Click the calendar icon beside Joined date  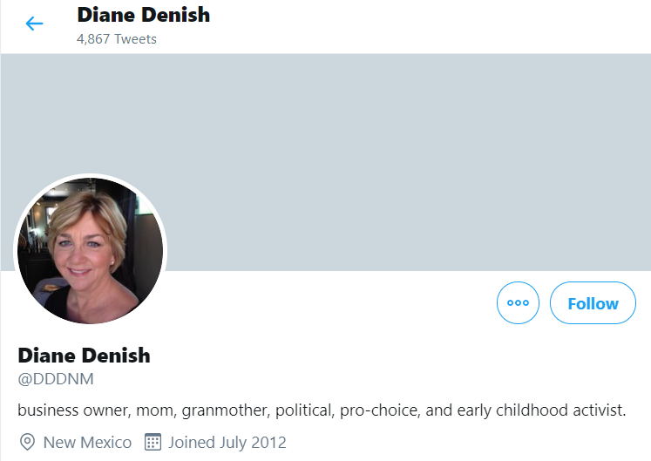pyautogui.click(x=153, y=442)
